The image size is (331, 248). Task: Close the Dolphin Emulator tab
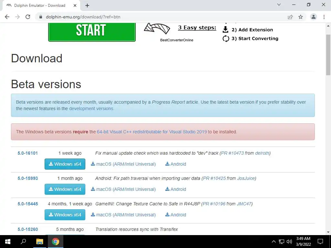[75, 5]
